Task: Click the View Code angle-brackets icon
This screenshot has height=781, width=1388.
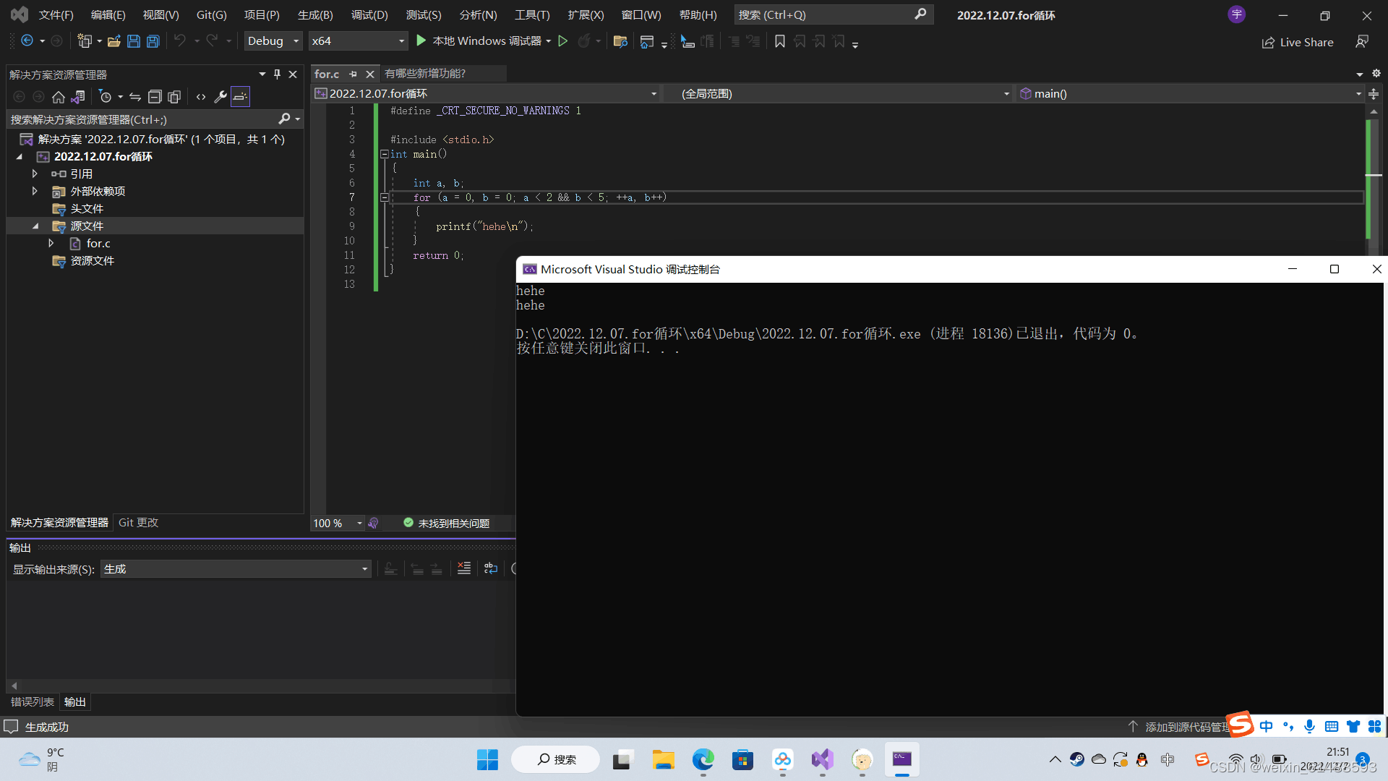Action: [x=201, y=96]
